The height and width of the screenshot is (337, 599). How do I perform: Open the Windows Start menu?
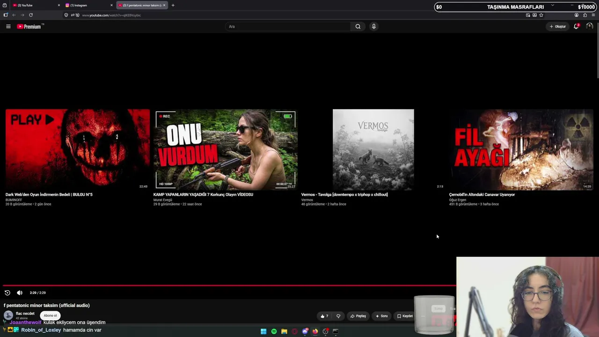[263, 331]
